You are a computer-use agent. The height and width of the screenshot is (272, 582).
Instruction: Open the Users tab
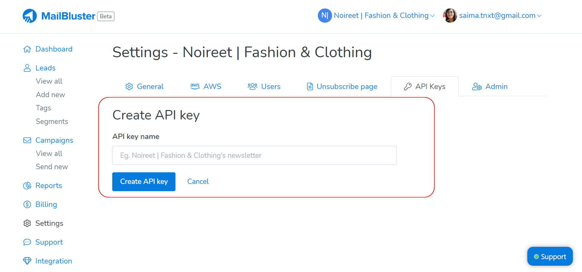(264, 87)
